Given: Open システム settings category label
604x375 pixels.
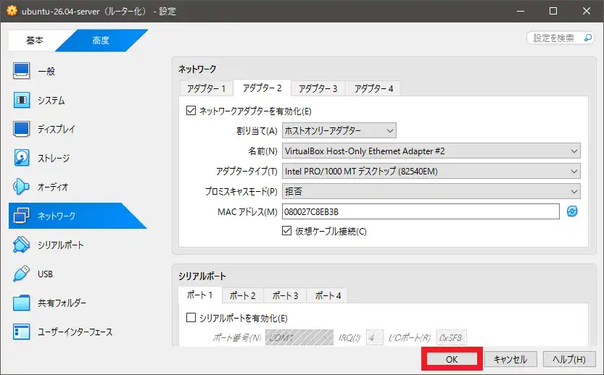Looking at the screenshot, I should 51,101.
